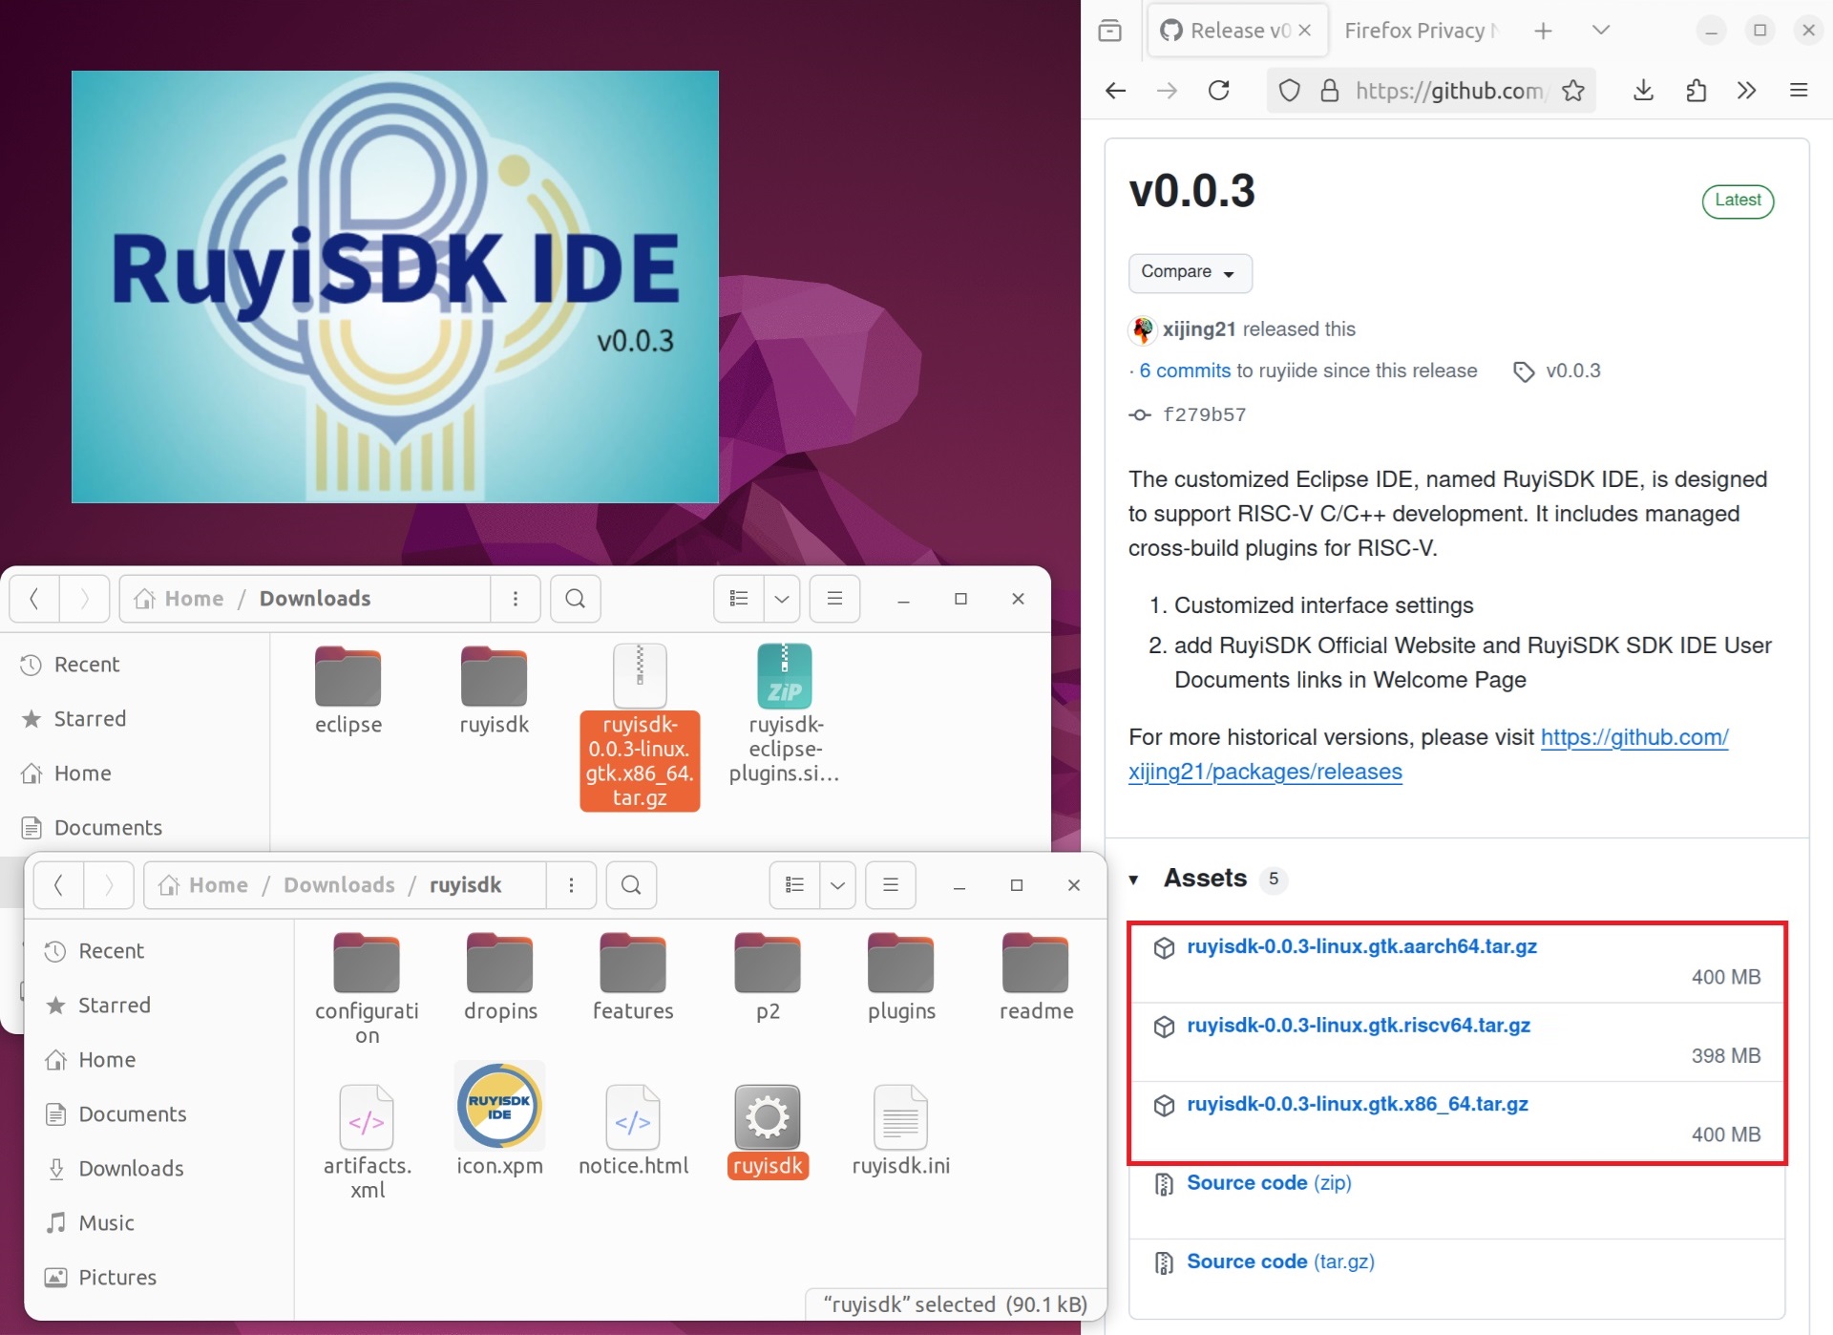Open the Firefox tab list chevron
The image size is (1833, 1335).
[1600, 30]
